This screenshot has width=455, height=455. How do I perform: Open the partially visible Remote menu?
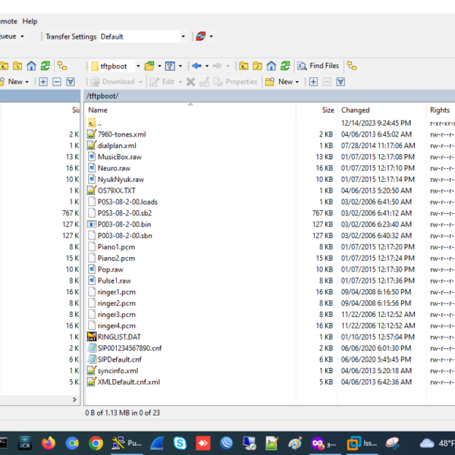pos(8,21)
